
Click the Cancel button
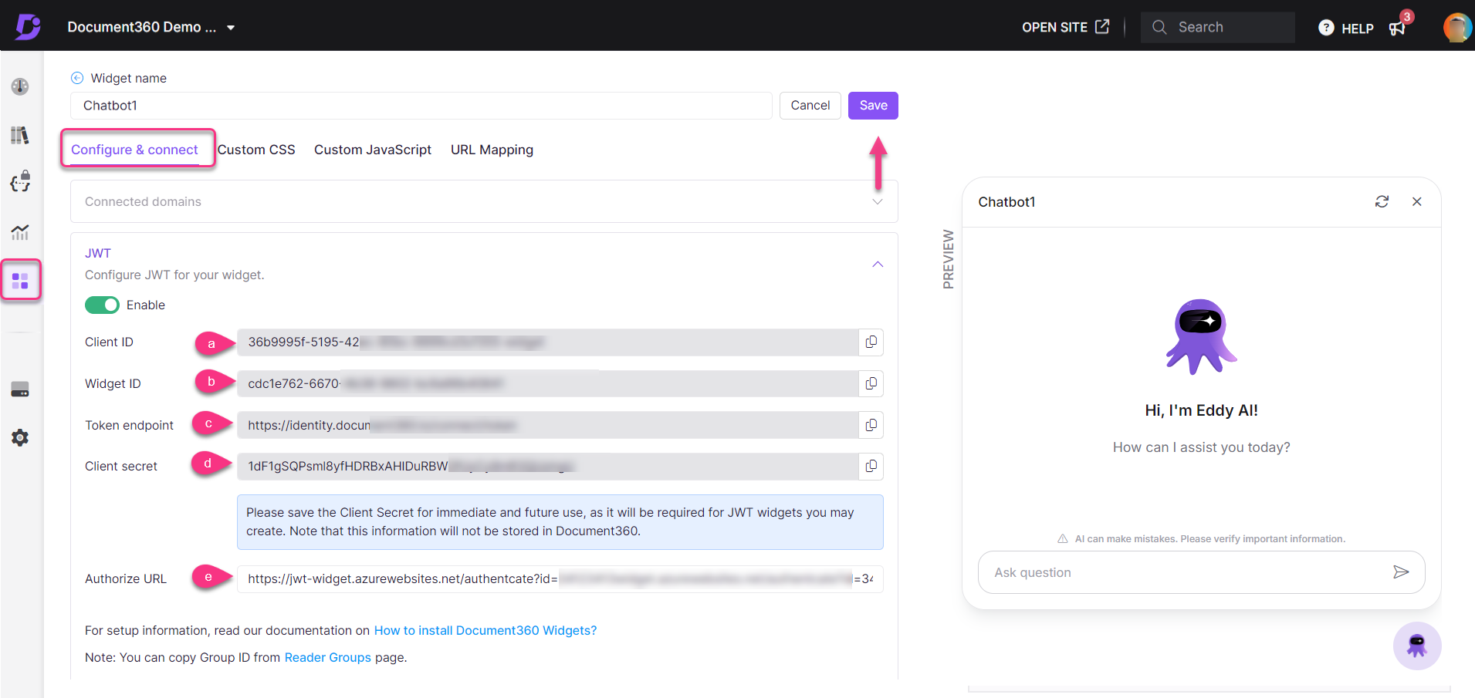tap(810, 106)
